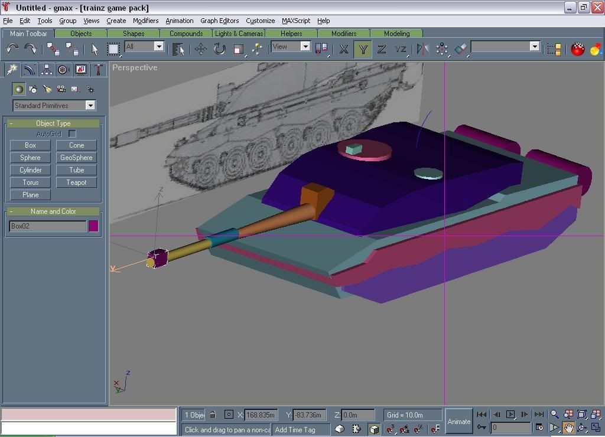Viewport: 605px width, 437px height.
Task: Open the View reference coordinate dropdown
Action: (305, 47)
